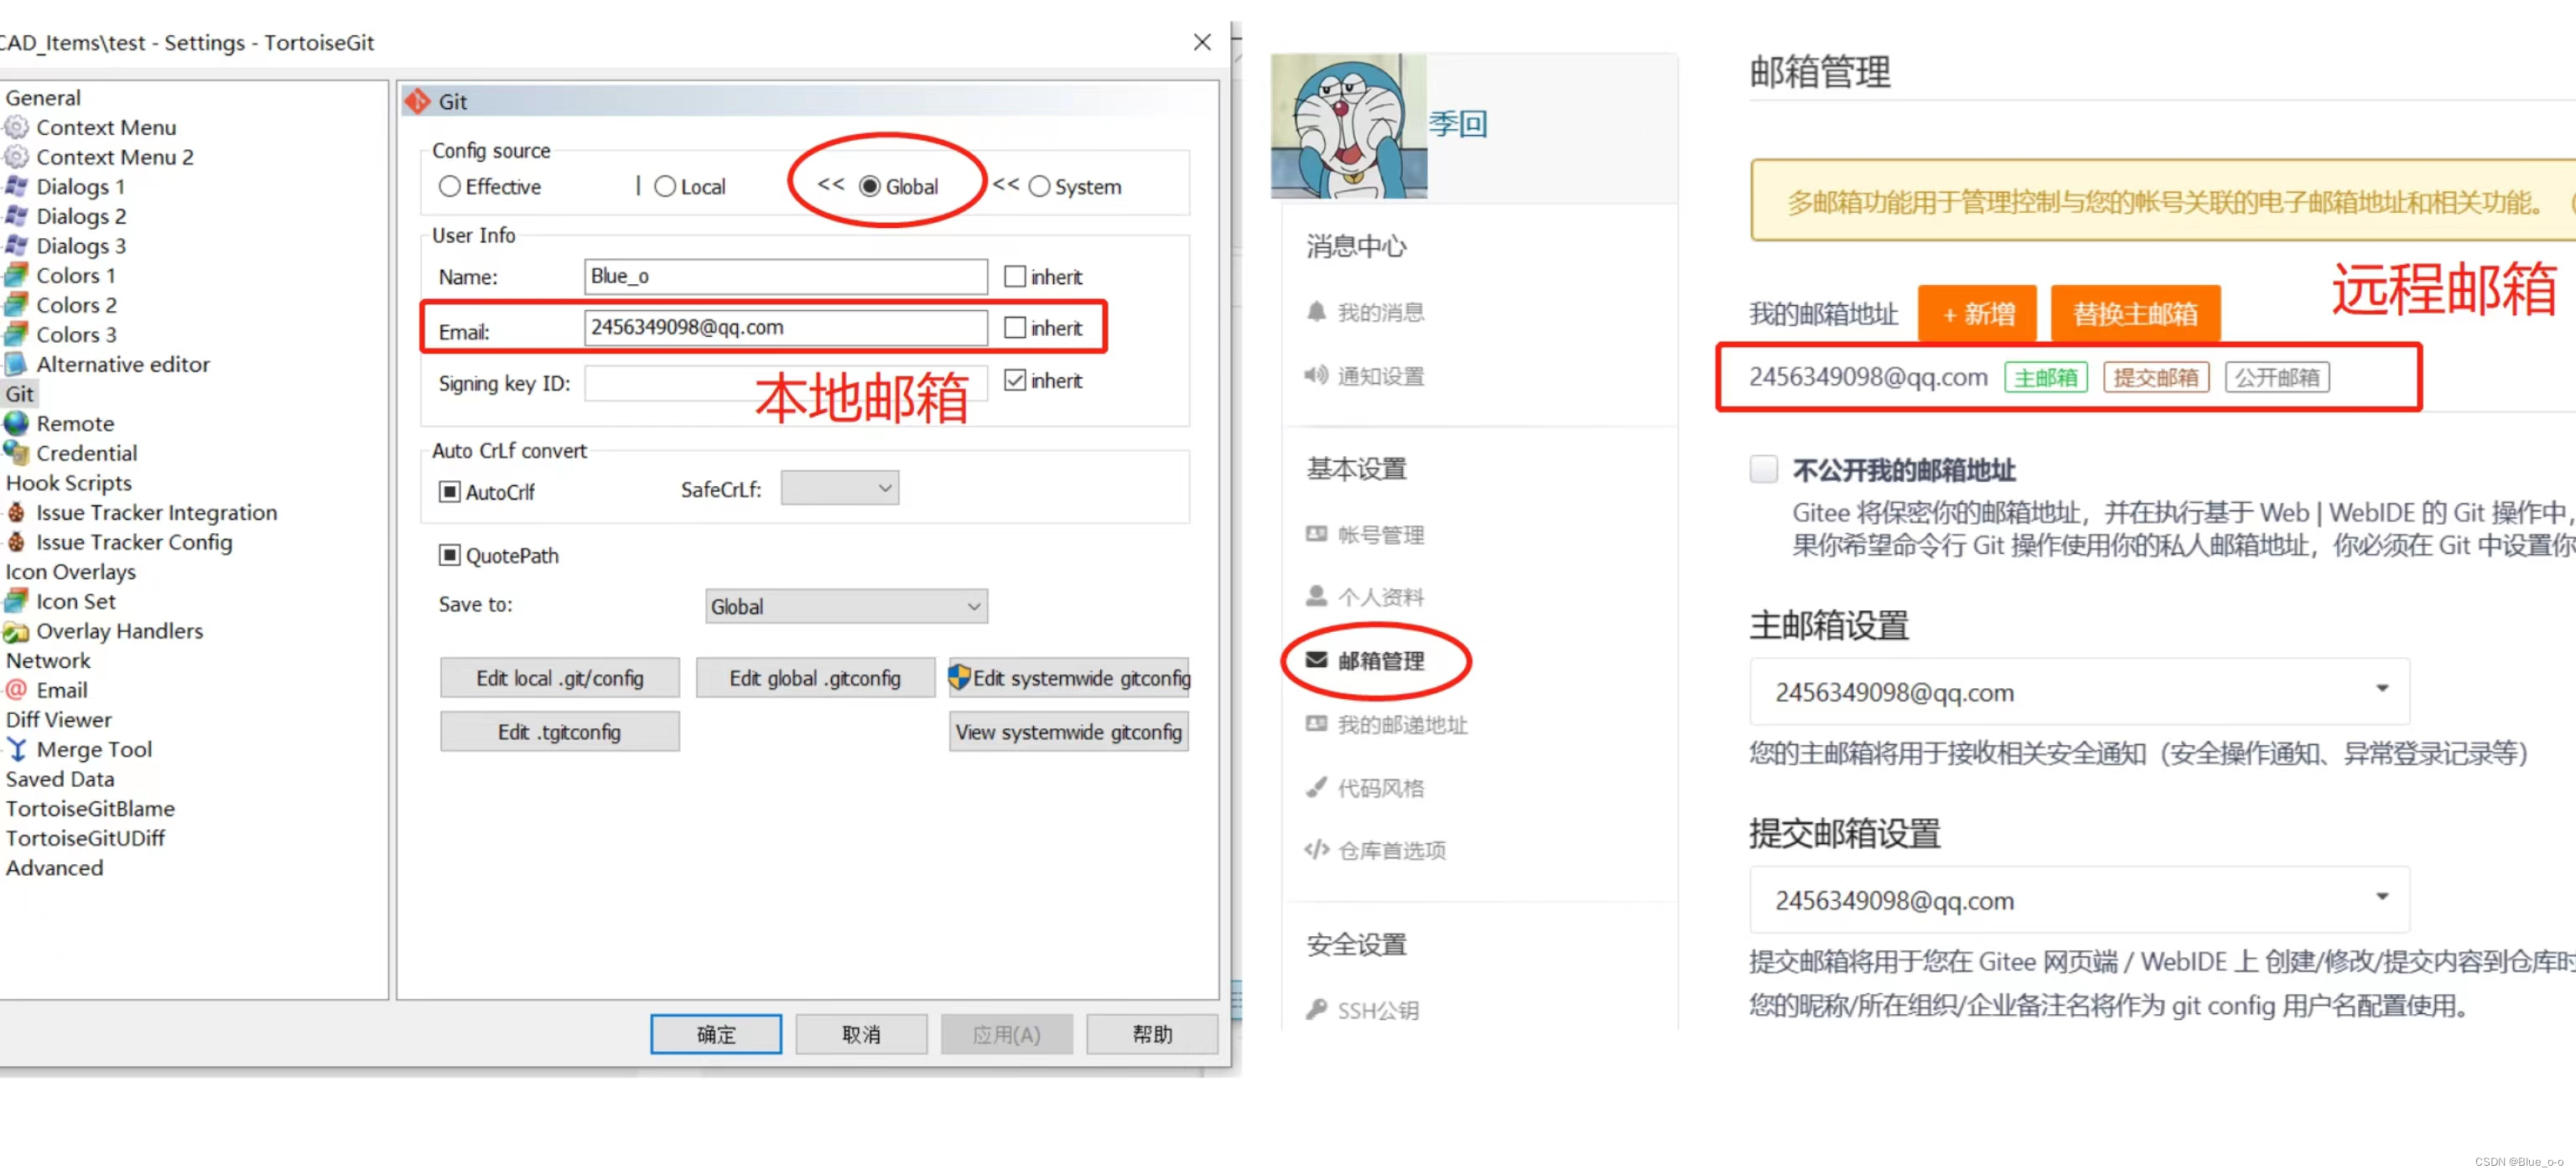Viewport: 2576px width, 1175px height.
Task: Click the Issue Tracker Integration icon
Action: [16, 513]
